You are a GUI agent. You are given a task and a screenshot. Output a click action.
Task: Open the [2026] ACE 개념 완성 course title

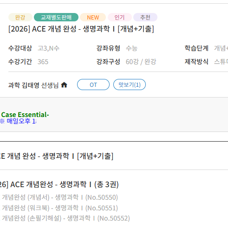click(x=81, y=29)
